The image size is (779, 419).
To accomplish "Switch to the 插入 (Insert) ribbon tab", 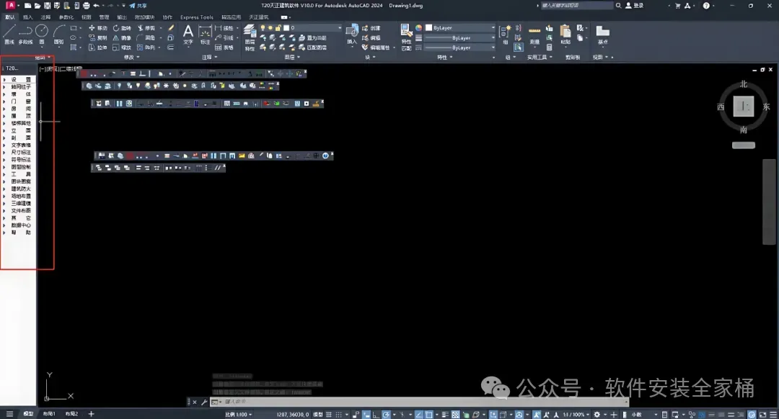I will point(28,17).
